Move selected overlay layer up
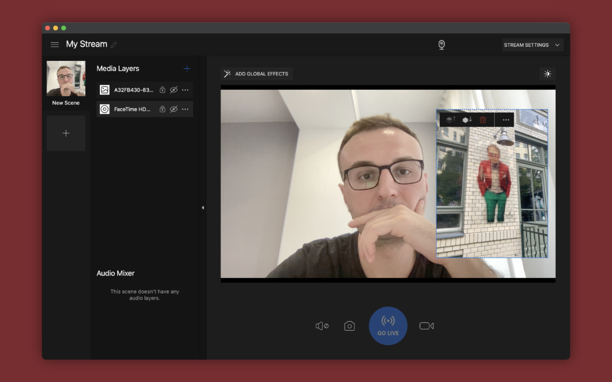The height and width of the screenshot is (382, 612). (451, 120)
